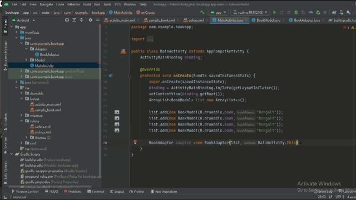Collapse the Adapter package
356x200 pixels.
tap(26, 49)
